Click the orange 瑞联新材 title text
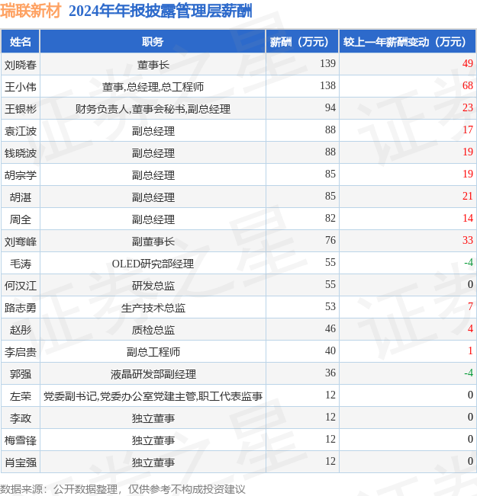Screen dimensions: 477x496 pyautogui.click(x=31, y=11)
